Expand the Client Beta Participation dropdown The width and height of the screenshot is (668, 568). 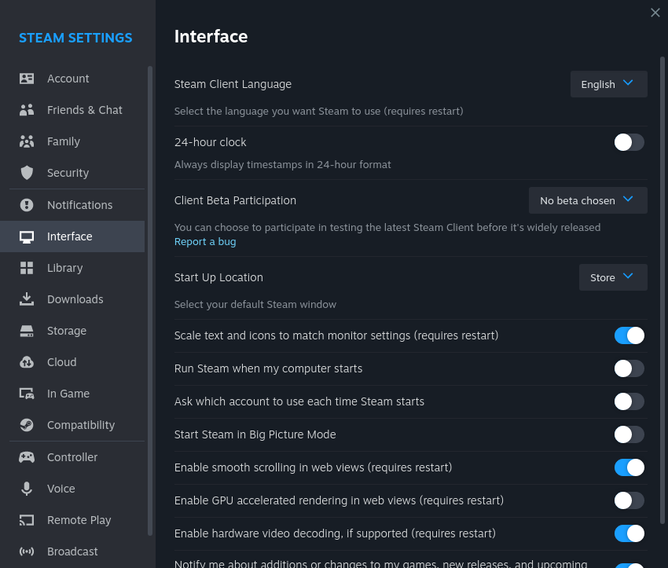pos(587,200)
